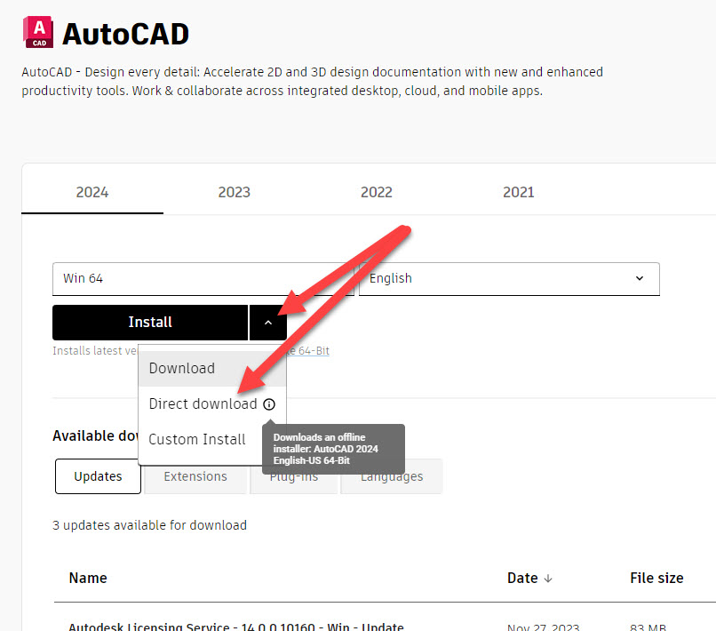Click the "3 updates available for download" text
The width and height of the screenshot is (716, 631).
[x=150, y=525]
